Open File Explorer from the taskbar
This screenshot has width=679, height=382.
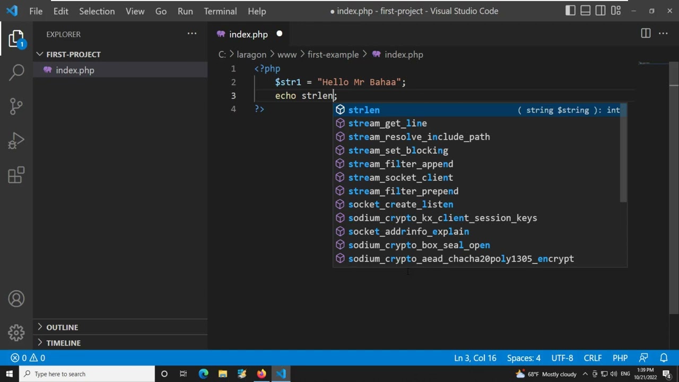pos(223,374)
